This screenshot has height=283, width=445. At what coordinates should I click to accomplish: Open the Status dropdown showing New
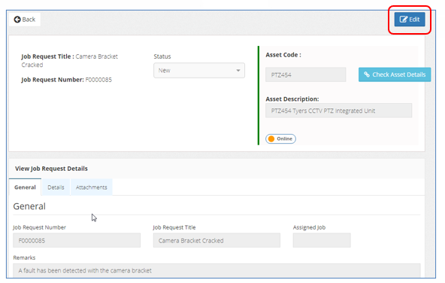(199, 71)
